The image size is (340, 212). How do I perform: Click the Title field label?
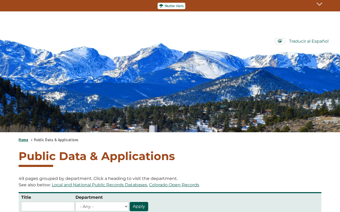(x=26, y=197)
